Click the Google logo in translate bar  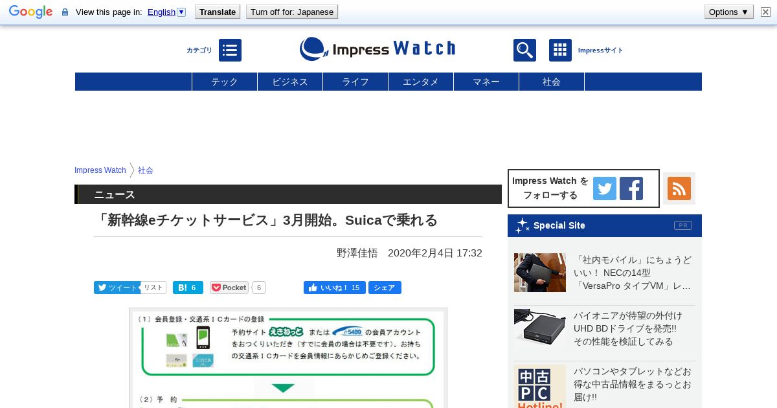(30, 12)
